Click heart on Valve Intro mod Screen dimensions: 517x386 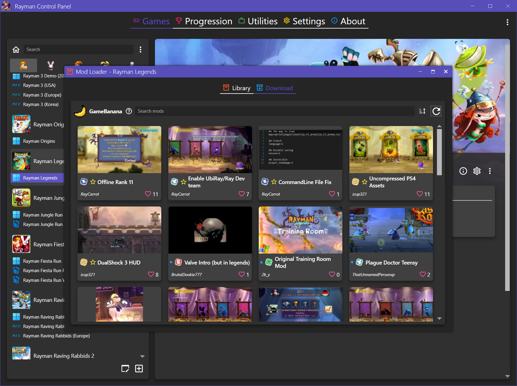[x=242, y=274]
